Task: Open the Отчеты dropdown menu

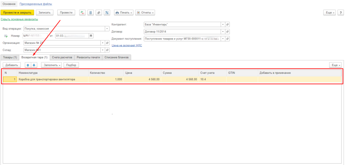Action: (145, 13)
